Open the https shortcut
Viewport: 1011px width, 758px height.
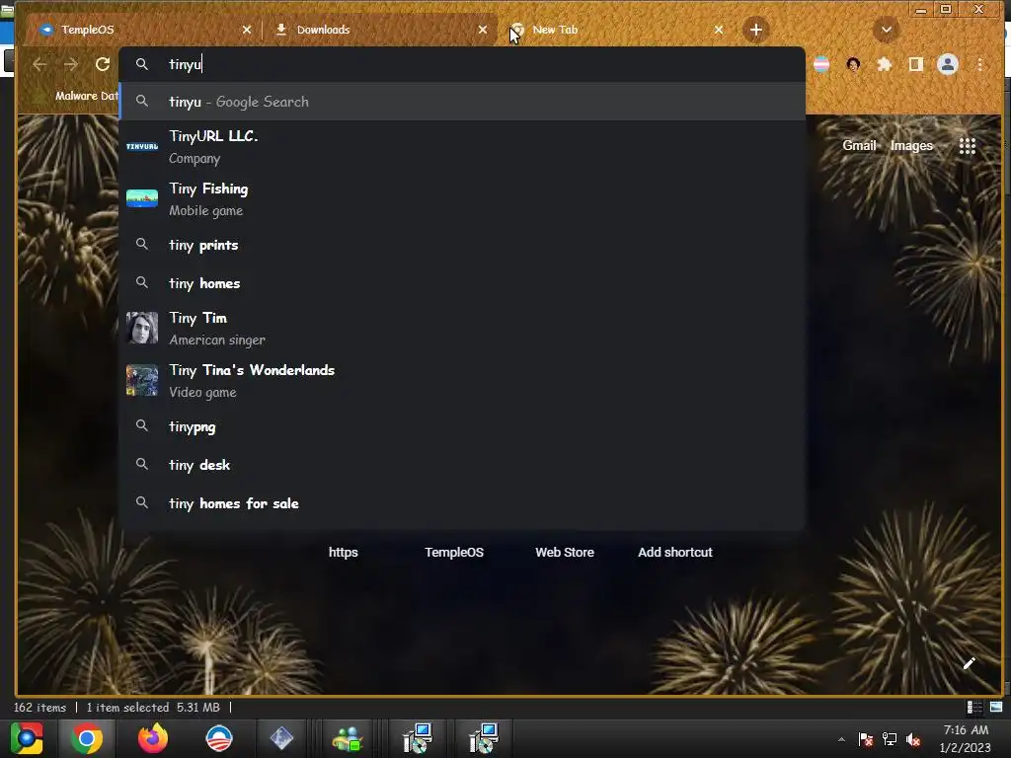pos(343,552)
